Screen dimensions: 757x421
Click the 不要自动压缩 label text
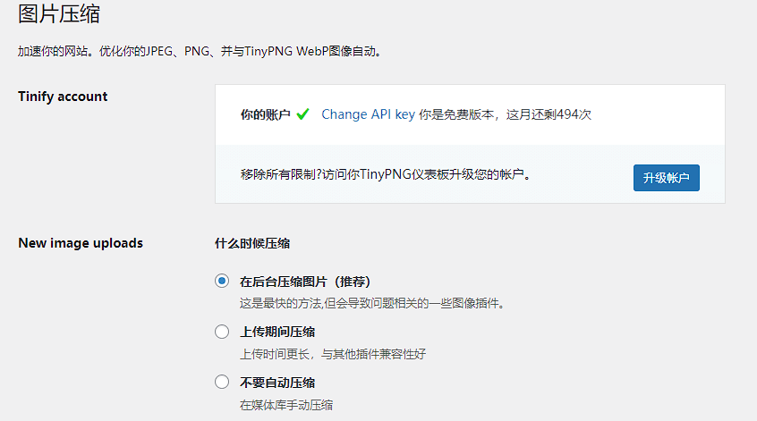[277, 383]
